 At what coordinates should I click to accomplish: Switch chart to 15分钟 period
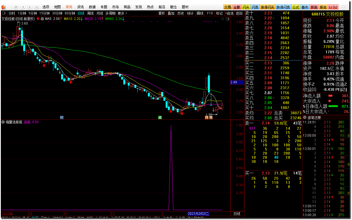(44, 13)
